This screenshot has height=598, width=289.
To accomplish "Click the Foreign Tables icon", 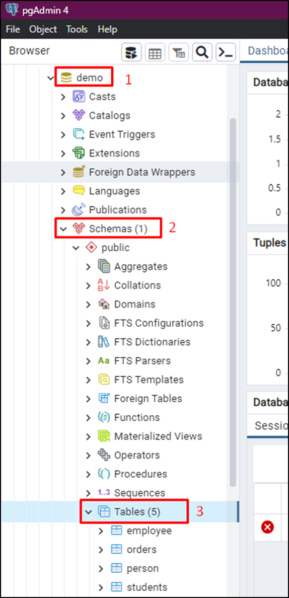I will [104, 399].
